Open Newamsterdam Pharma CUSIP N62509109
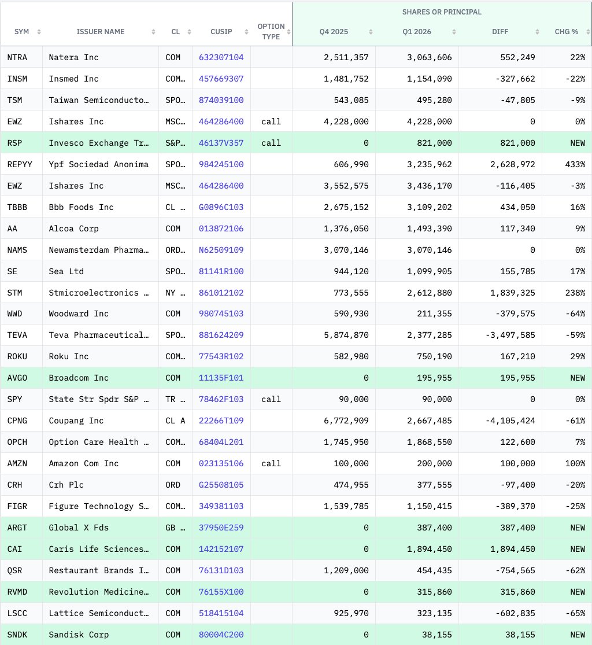Viewport: 592px width, 645px height. click(221, 250)
